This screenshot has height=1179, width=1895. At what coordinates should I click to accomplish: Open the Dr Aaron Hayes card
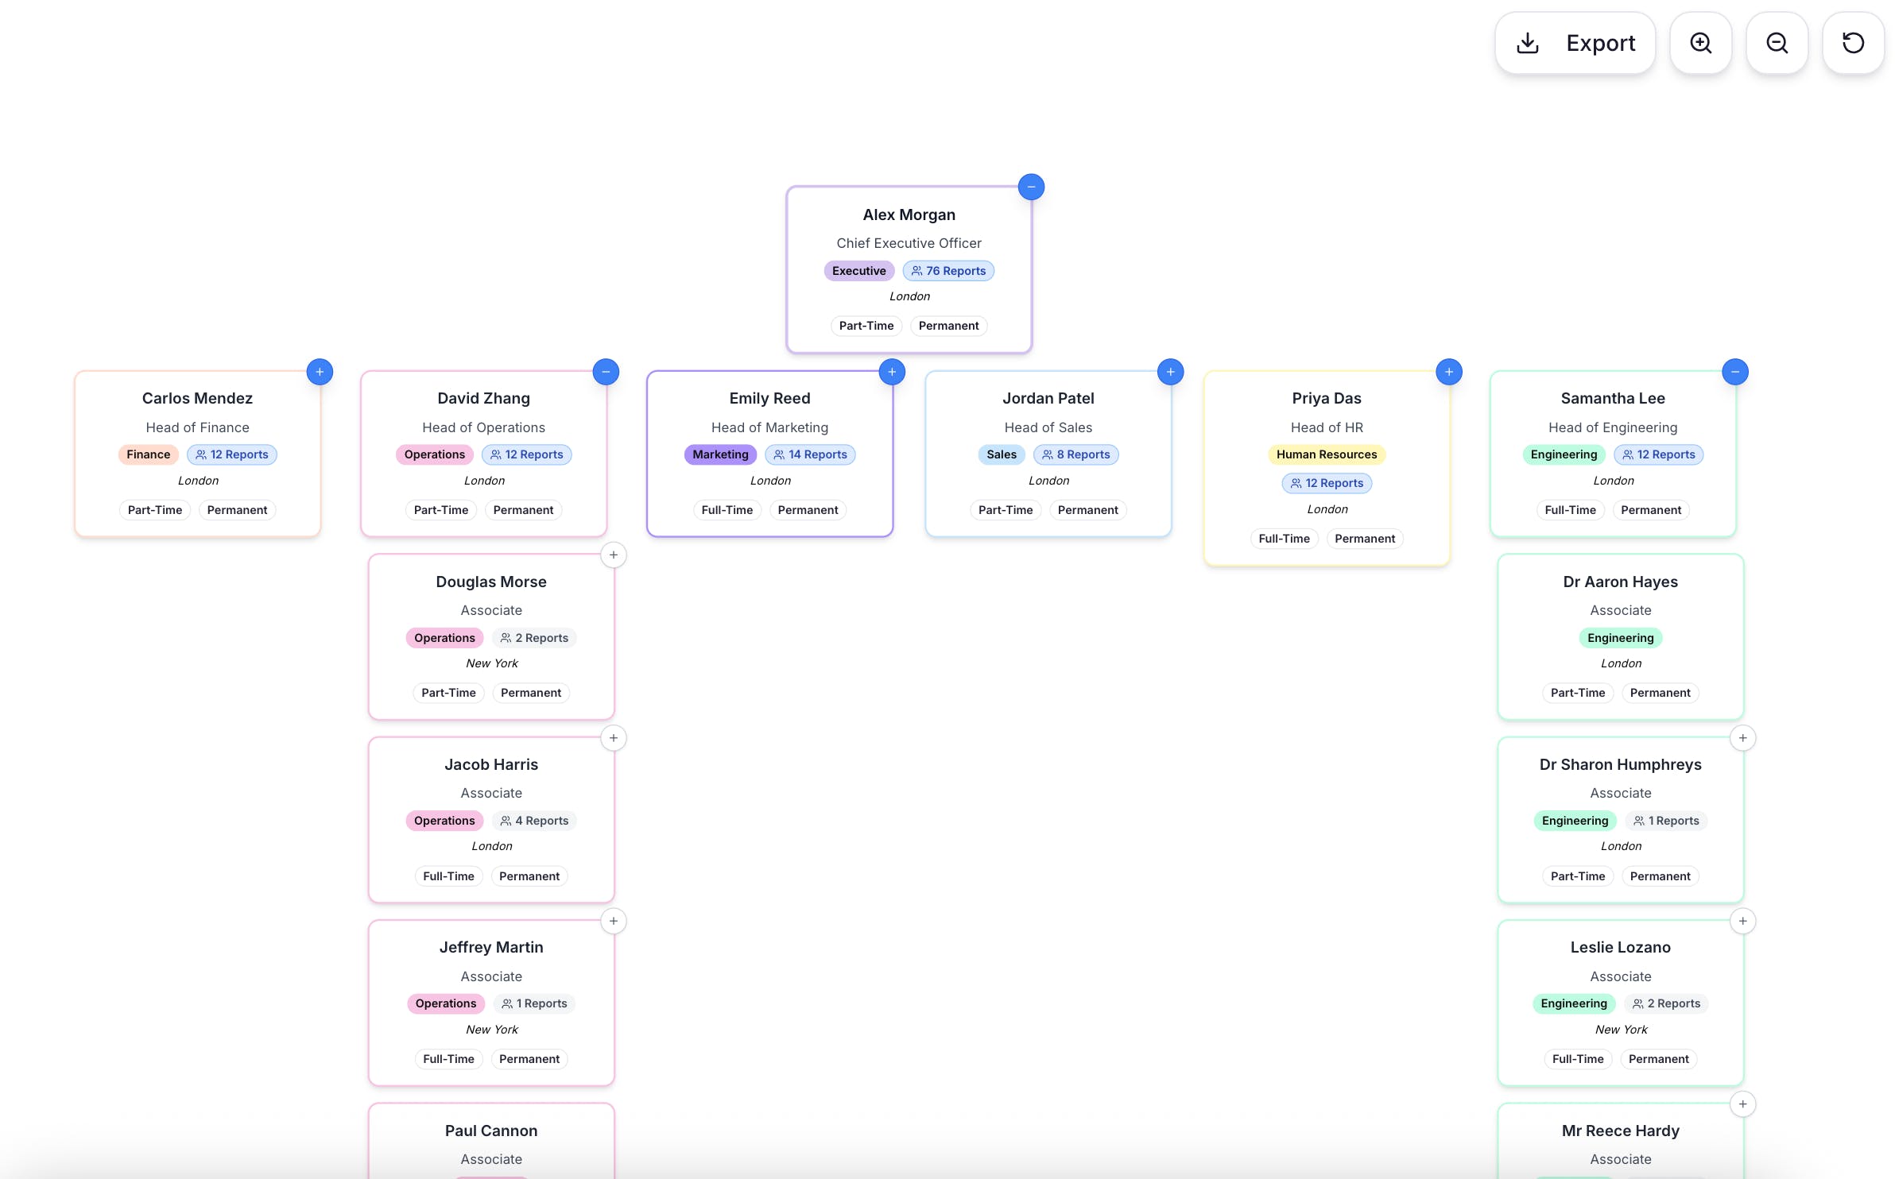(x=1621, y=637)
